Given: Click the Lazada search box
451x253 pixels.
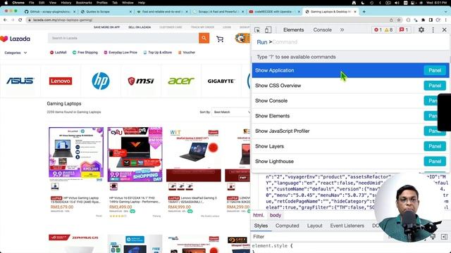Looking at the screenshot, I should pos(123,38).
